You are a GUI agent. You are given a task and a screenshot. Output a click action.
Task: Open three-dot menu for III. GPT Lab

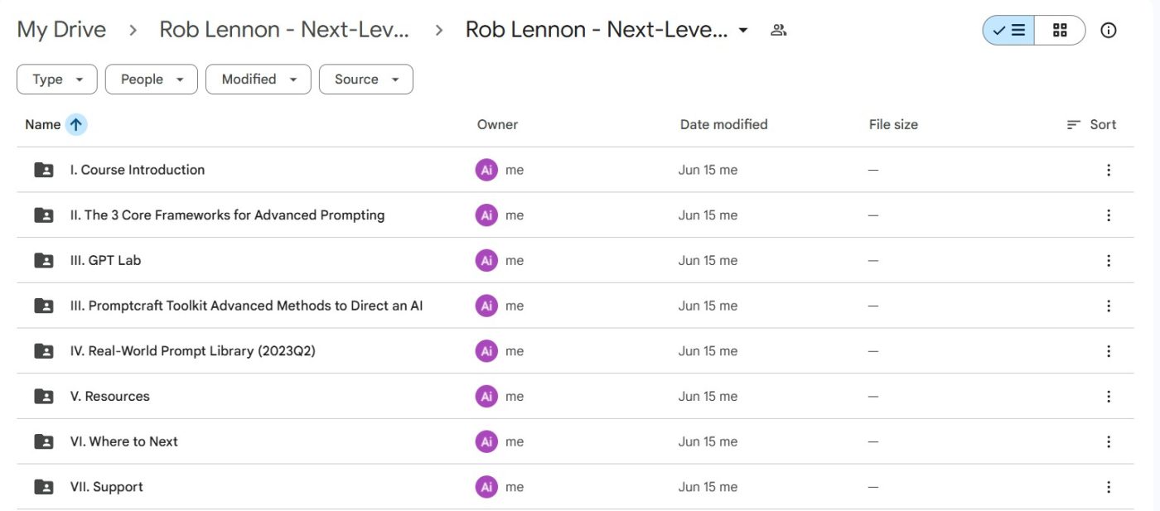pos(1108,260)
